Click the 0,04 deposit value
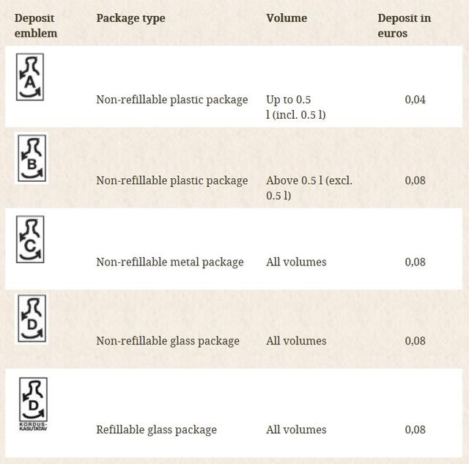Screen dimensions: 469x464 415,100
